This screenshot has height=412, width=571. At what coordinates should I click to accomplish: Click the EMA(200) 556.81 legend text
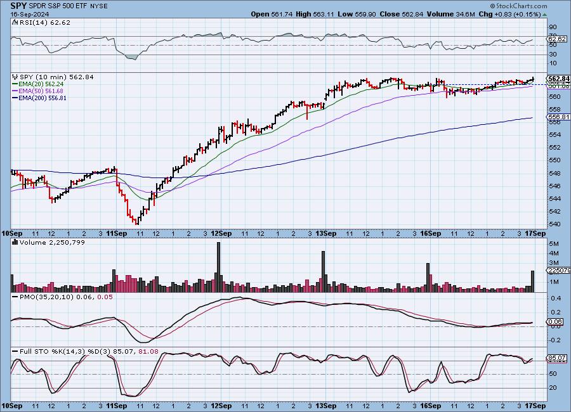[43, 98]
